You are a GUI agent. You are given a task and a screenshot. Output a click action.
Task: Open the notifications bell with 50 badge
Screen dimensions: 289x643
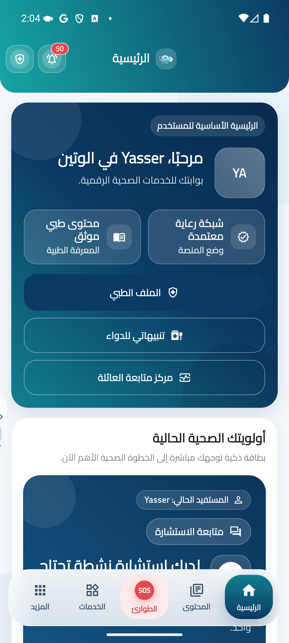(x=52, y=59)
